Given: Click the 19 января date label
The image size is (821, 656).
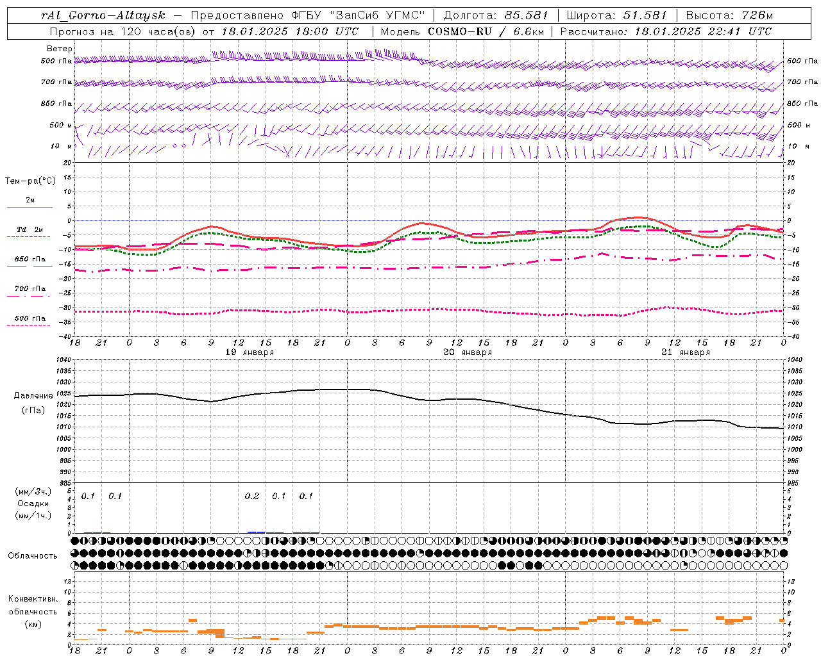Looking at the screenshot, I should pyautogui.click(x=250, y=352).
